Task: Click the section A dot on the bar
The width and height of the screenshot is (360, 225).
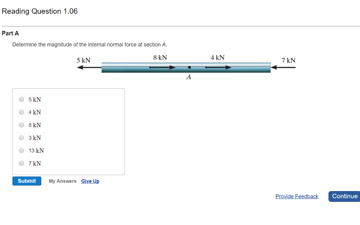Action: point(189,67)
